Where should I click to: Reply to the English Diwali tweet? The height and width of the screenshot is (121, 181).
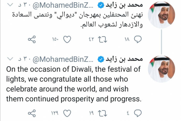(x=138, y=113)
